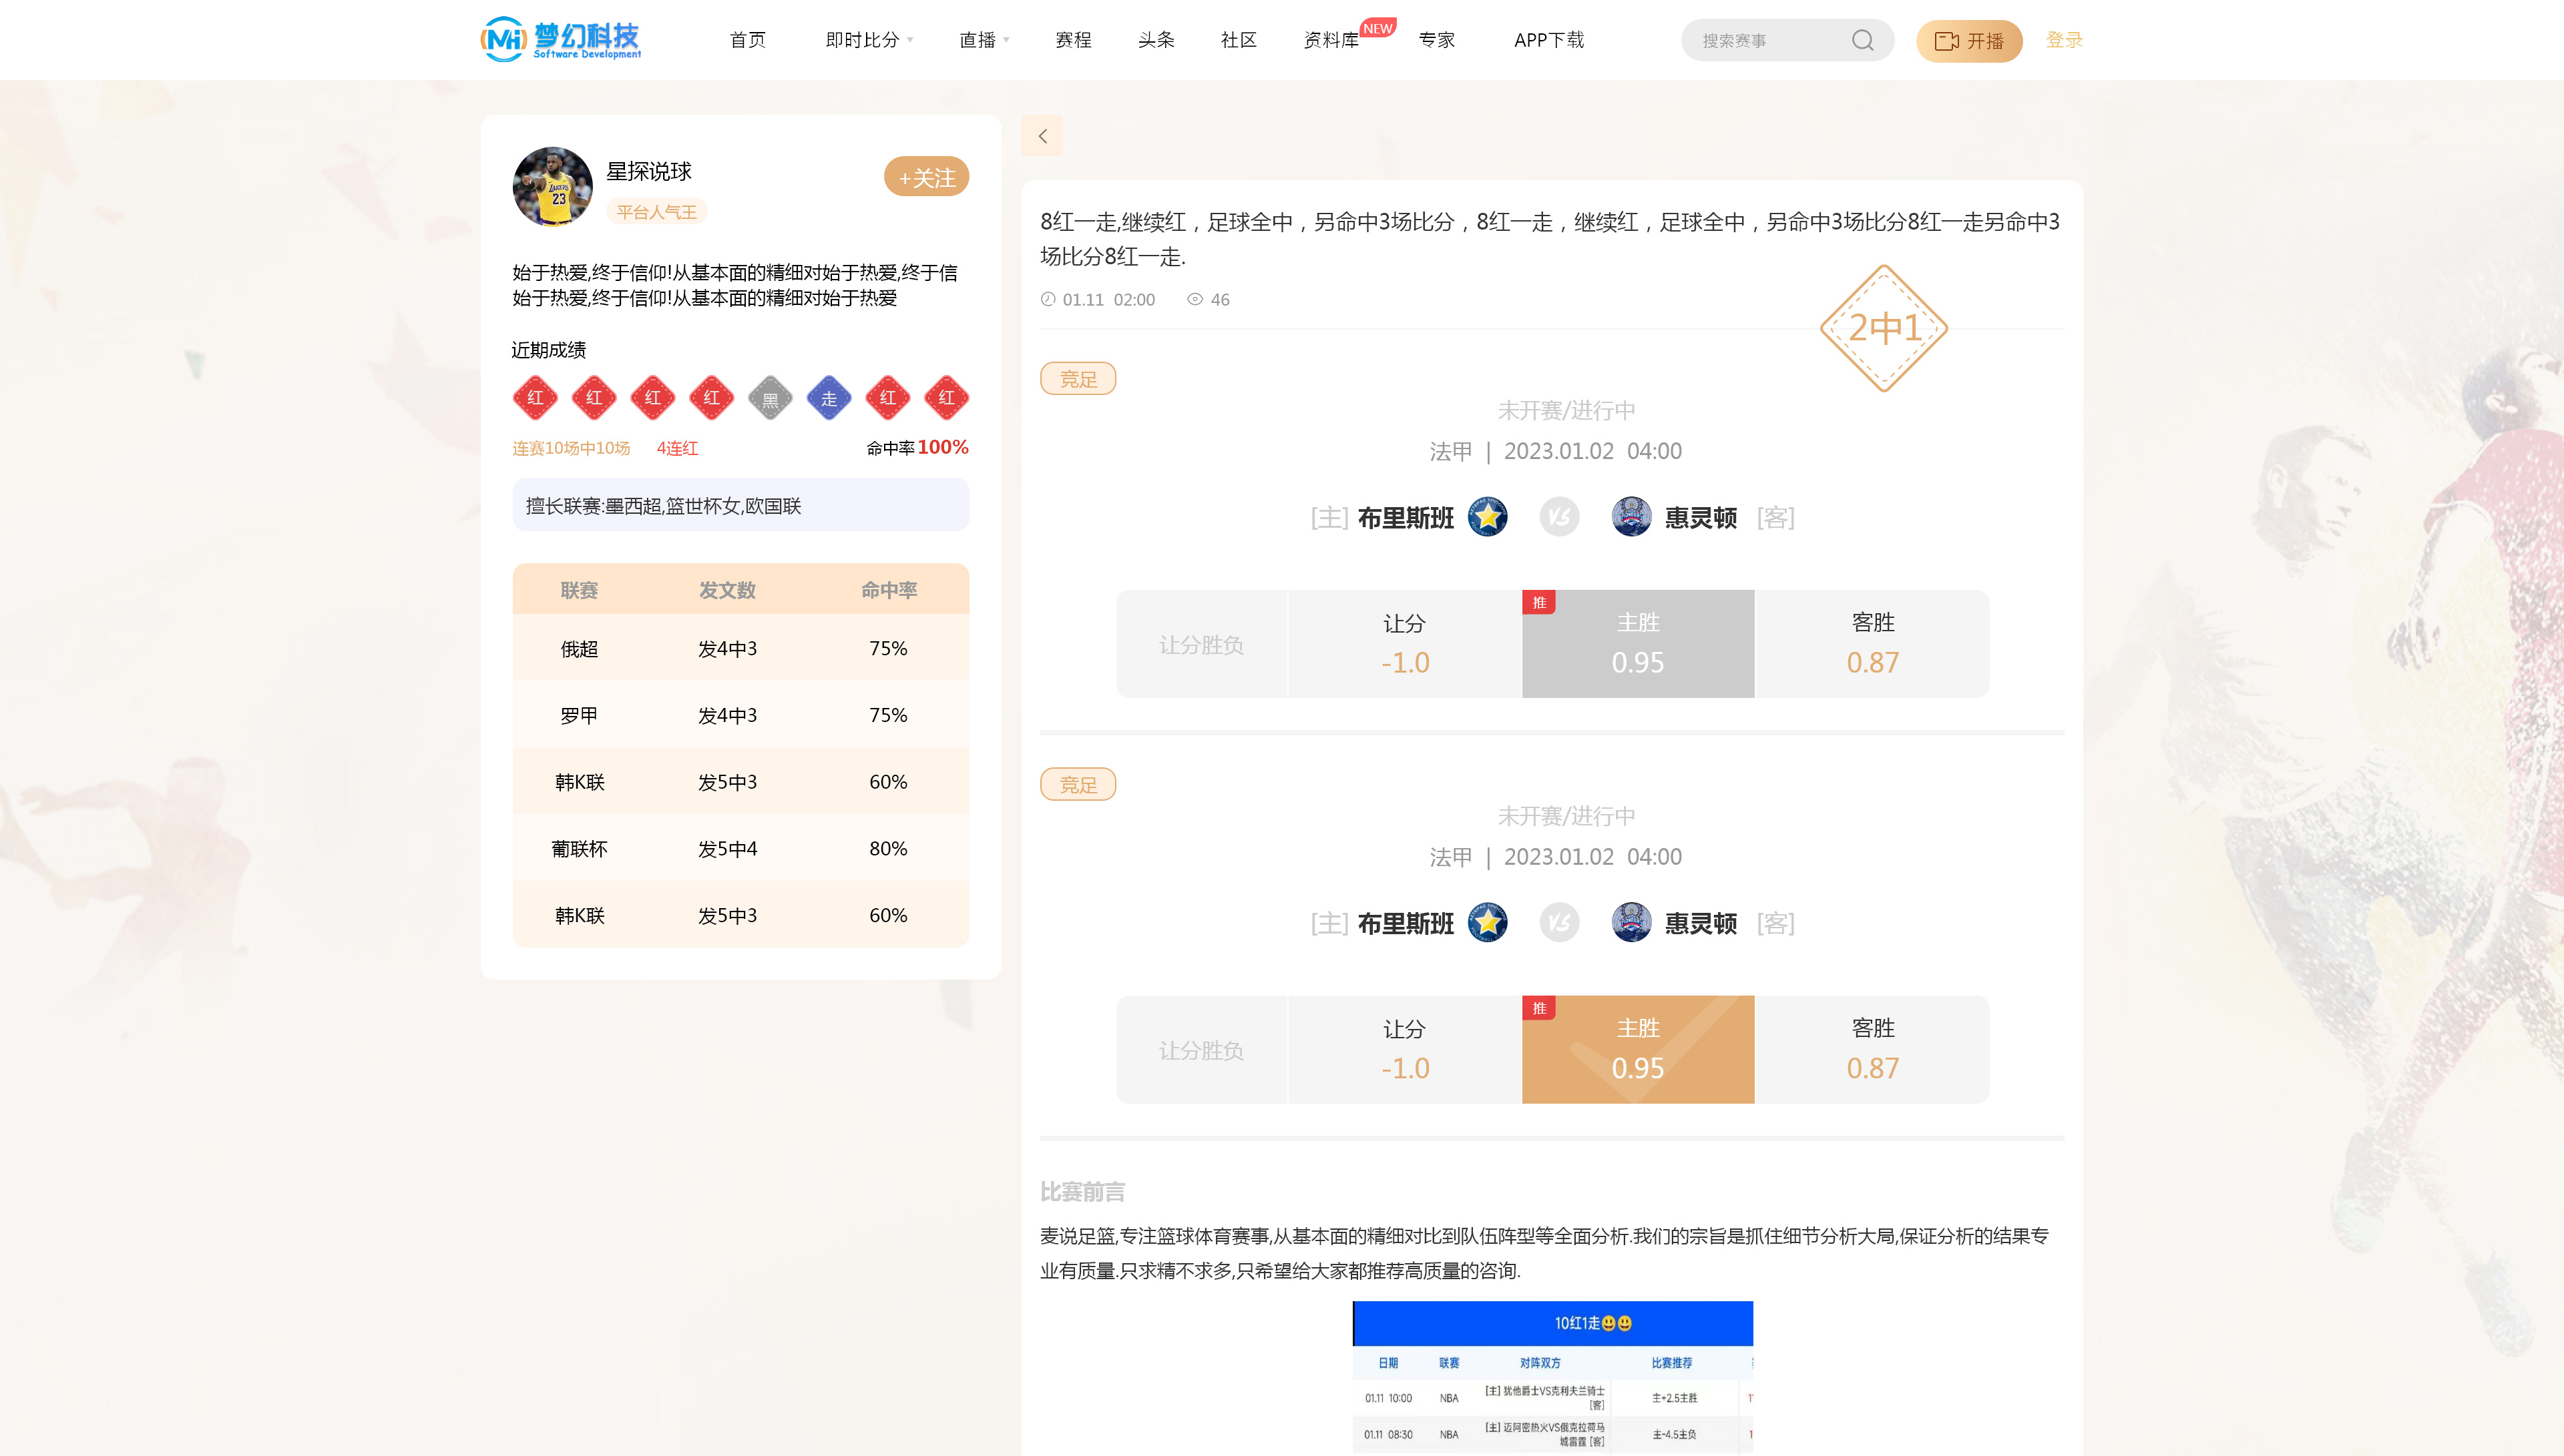Click the 平台人气王 tag
The height and width of the screenshot is (1456, 2564).
click(x=656, y=212)
